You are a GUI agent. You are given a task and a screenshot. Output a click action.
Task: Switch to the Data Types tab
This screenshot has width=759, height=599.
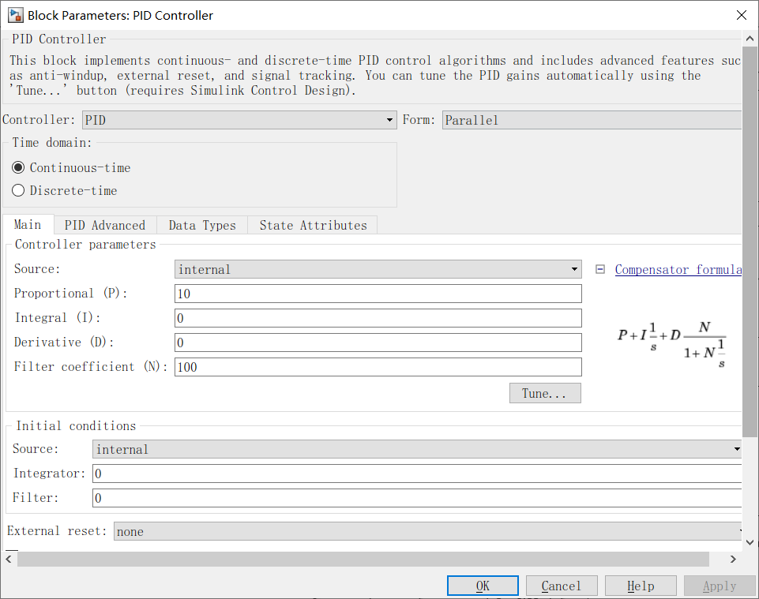202,226
